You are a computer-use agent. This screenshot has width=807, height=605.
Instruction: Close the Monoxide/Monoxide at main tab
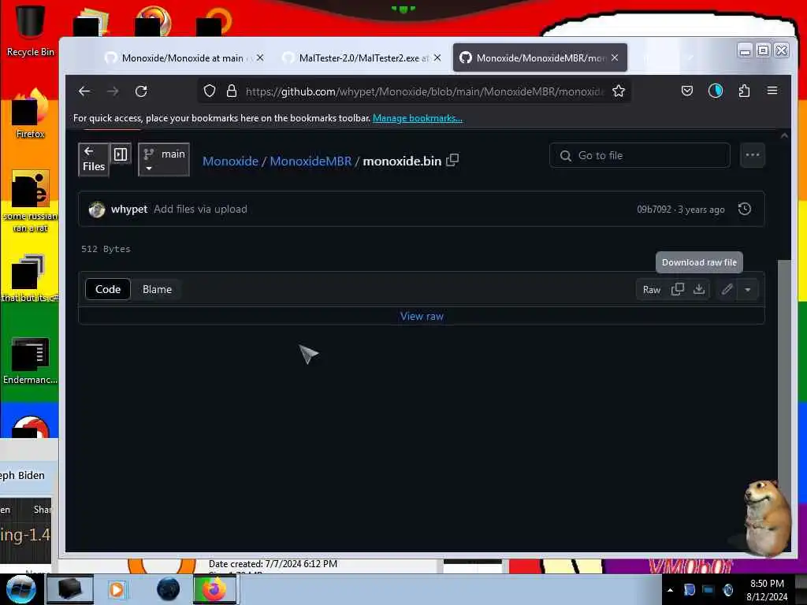pyautogui.click(x=260, y=58)
